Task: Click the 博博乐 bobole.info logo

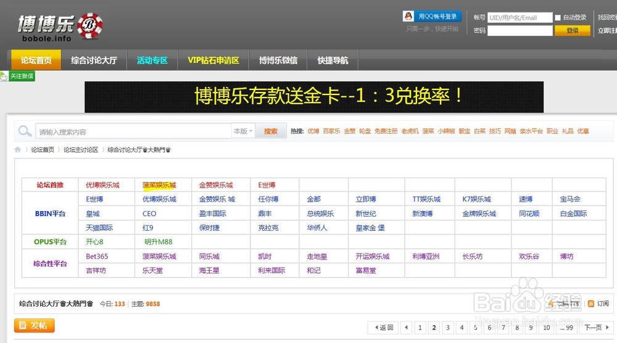Action: pyautogui.click(x=60, y=28)
